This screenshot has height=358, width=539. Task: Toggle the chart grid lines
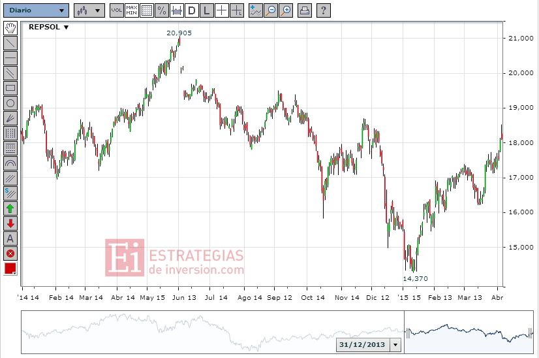click(147, 10)
